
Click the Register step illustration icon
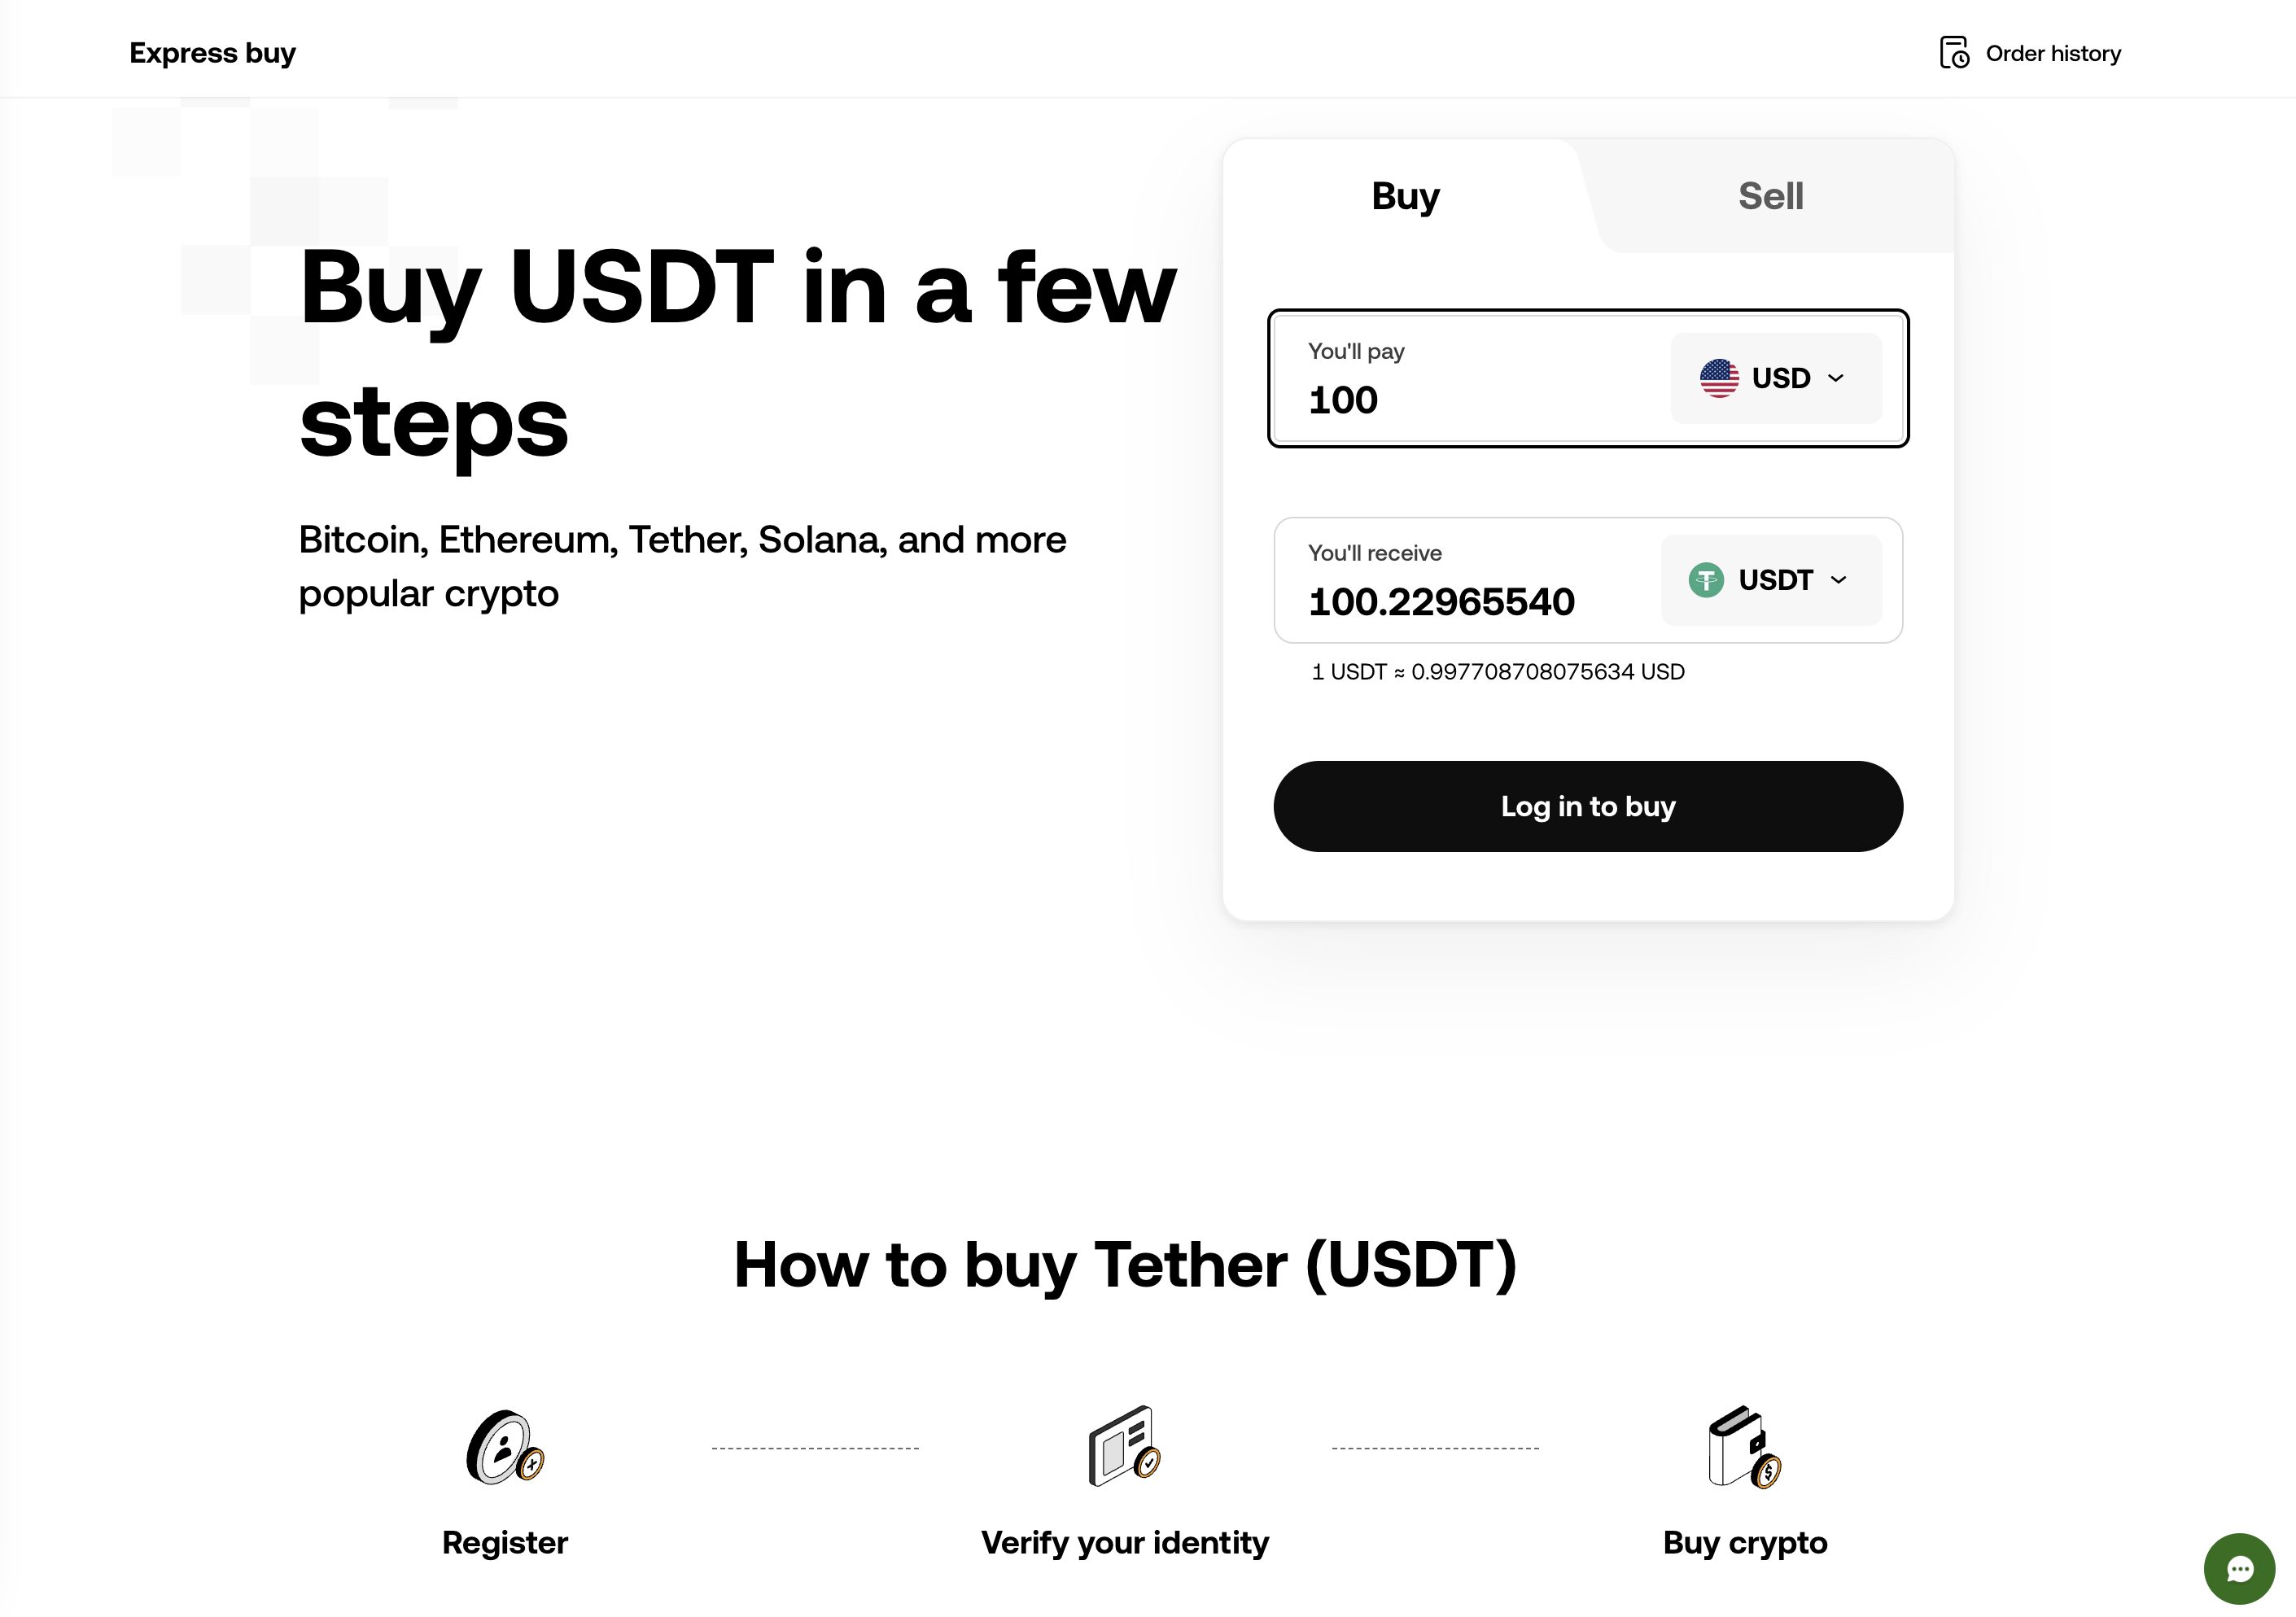(x=505, y=1447)
